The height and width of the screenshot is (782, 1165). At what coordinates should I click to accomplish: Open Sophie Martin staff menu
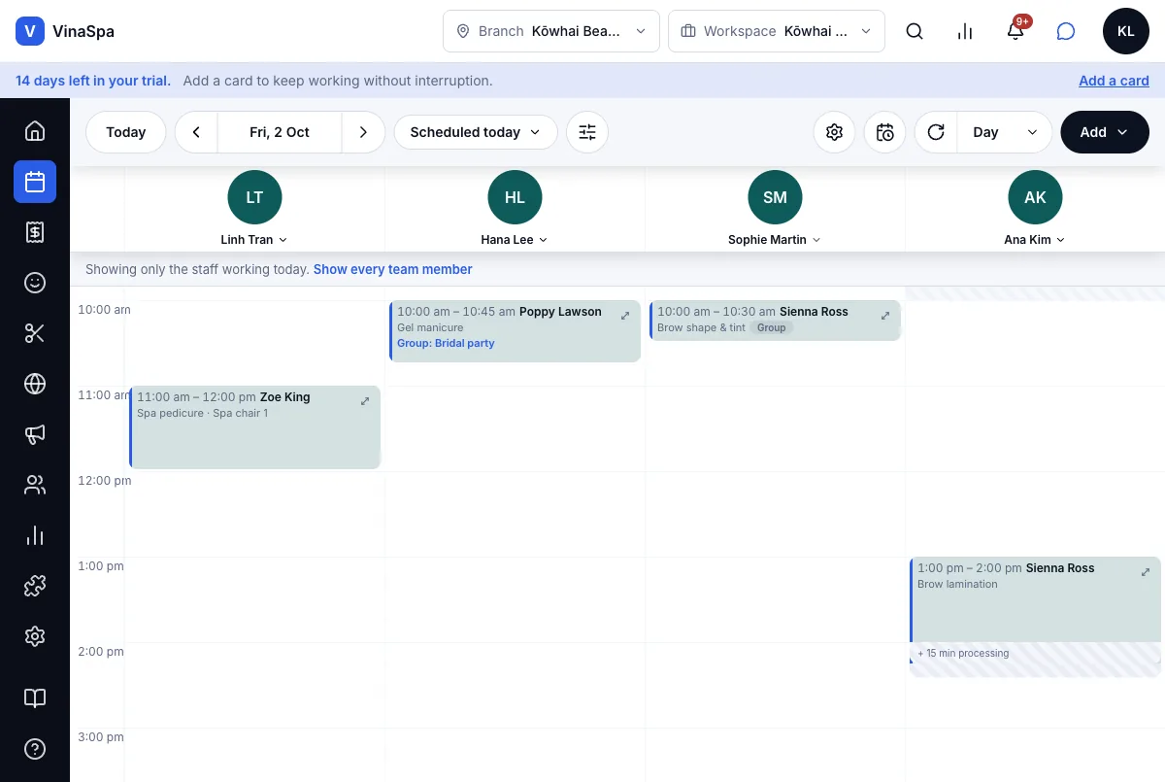[x=775, y=240]
